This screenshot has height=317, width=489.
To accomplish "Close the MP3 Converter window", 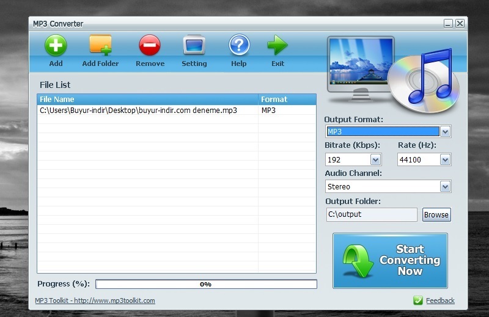I will pyautogui.click(x=460, y=24).
